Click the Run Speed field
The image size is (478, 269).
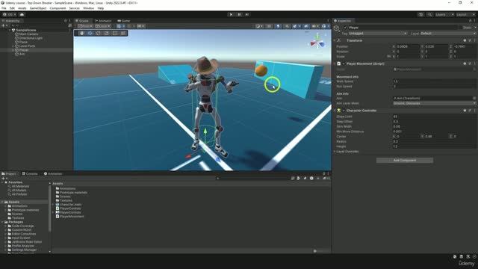tap(435, 87)
